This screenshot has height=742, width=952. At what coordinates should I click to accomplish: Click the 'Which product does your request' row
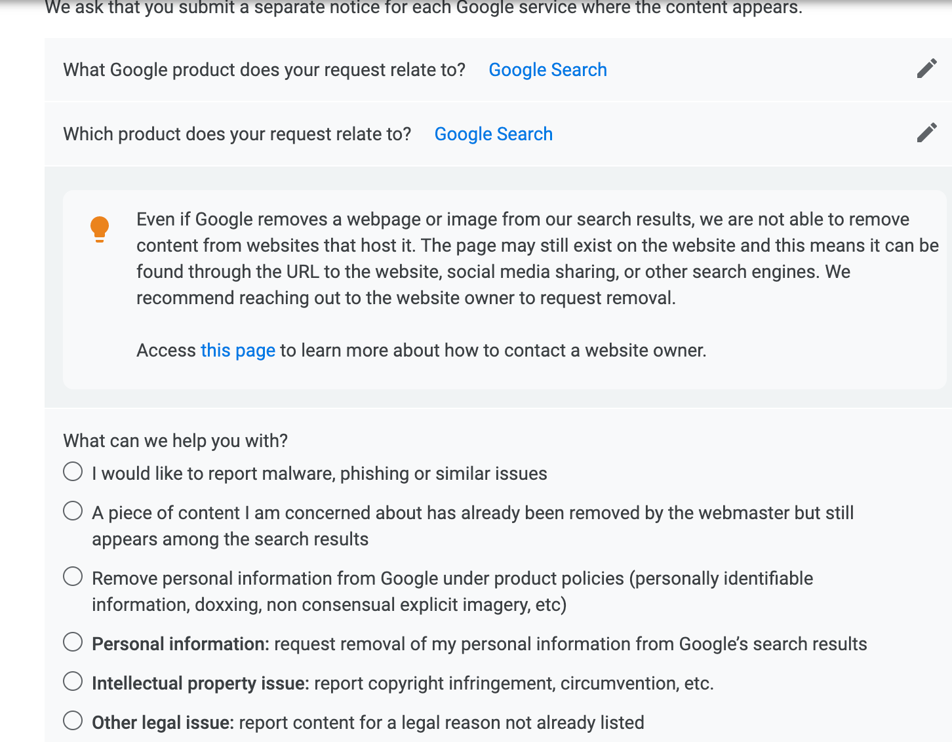coord(498,134)
